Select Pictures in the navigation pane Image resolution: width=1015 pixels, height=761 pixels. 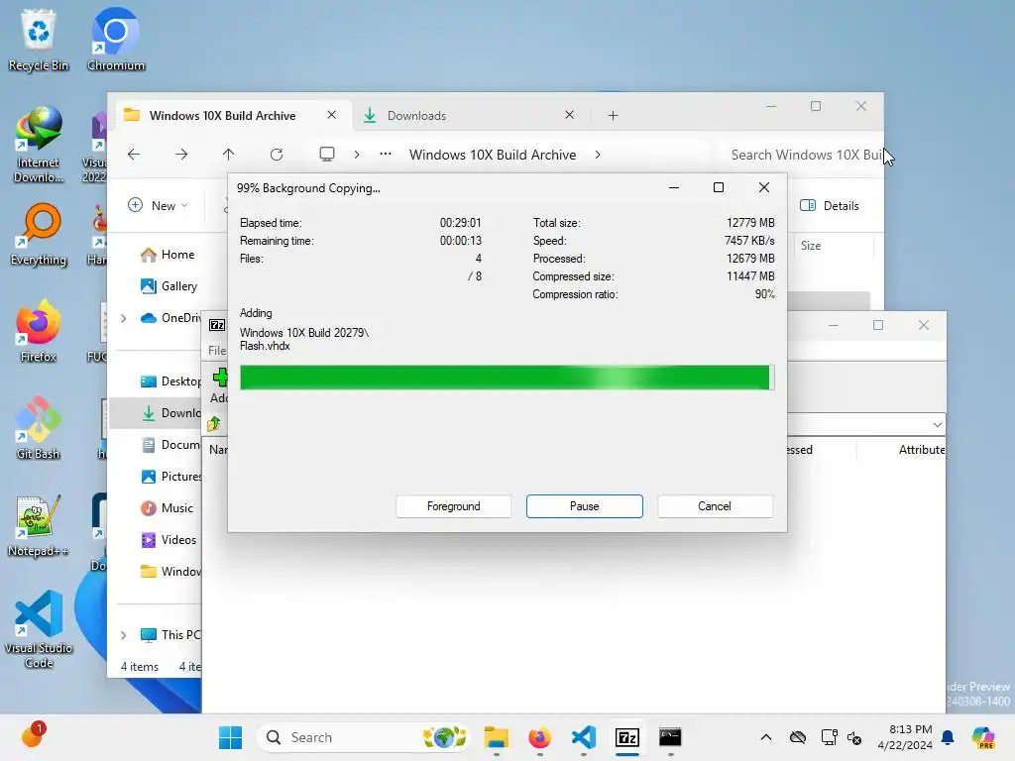click(x=169, y=477)
